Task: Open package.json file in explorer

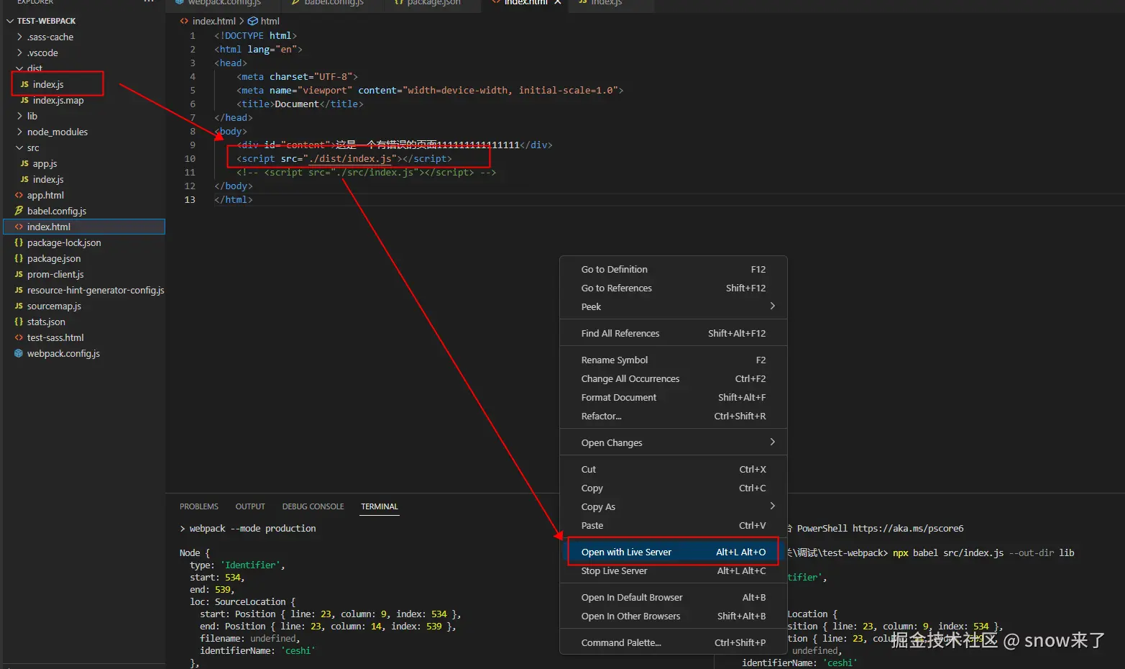Action: 54,258
